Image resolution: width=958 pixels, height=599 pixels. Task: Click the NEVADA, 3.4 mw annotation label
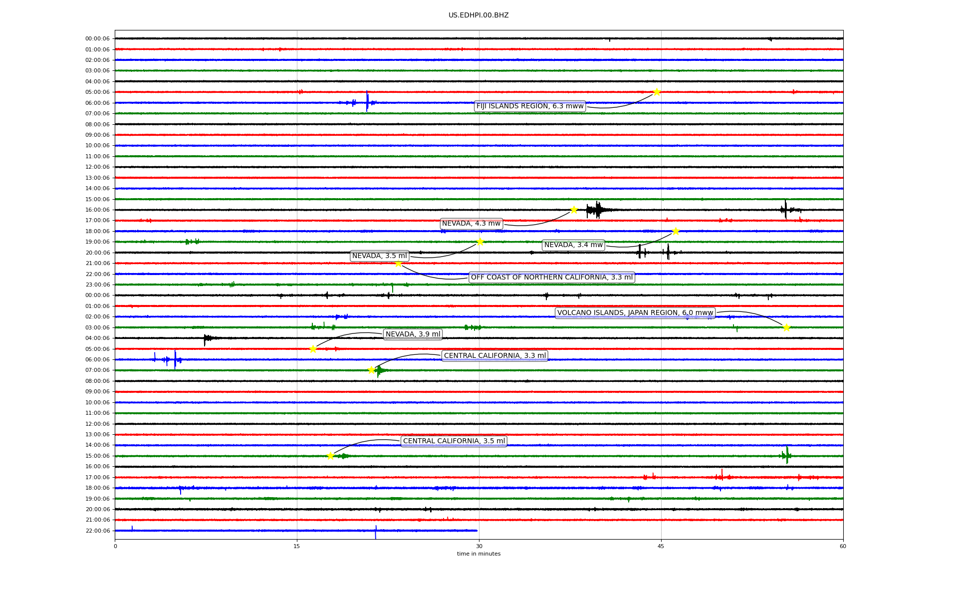coord(573,245)
